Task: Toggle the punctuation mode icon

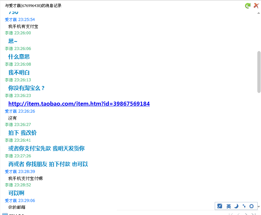Action: 244,206
